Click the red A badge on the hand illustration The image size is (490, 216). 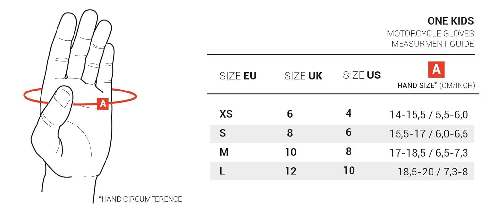point(103,104)
